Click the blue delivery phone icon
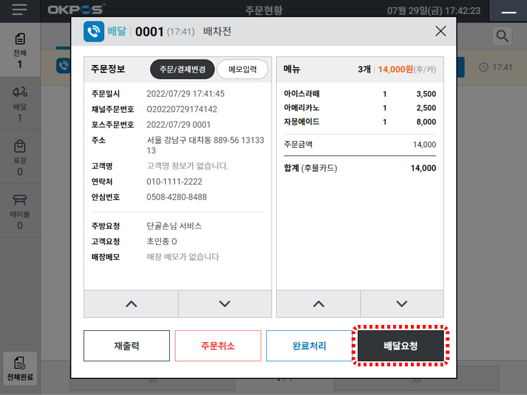 [x=94, y=31]
